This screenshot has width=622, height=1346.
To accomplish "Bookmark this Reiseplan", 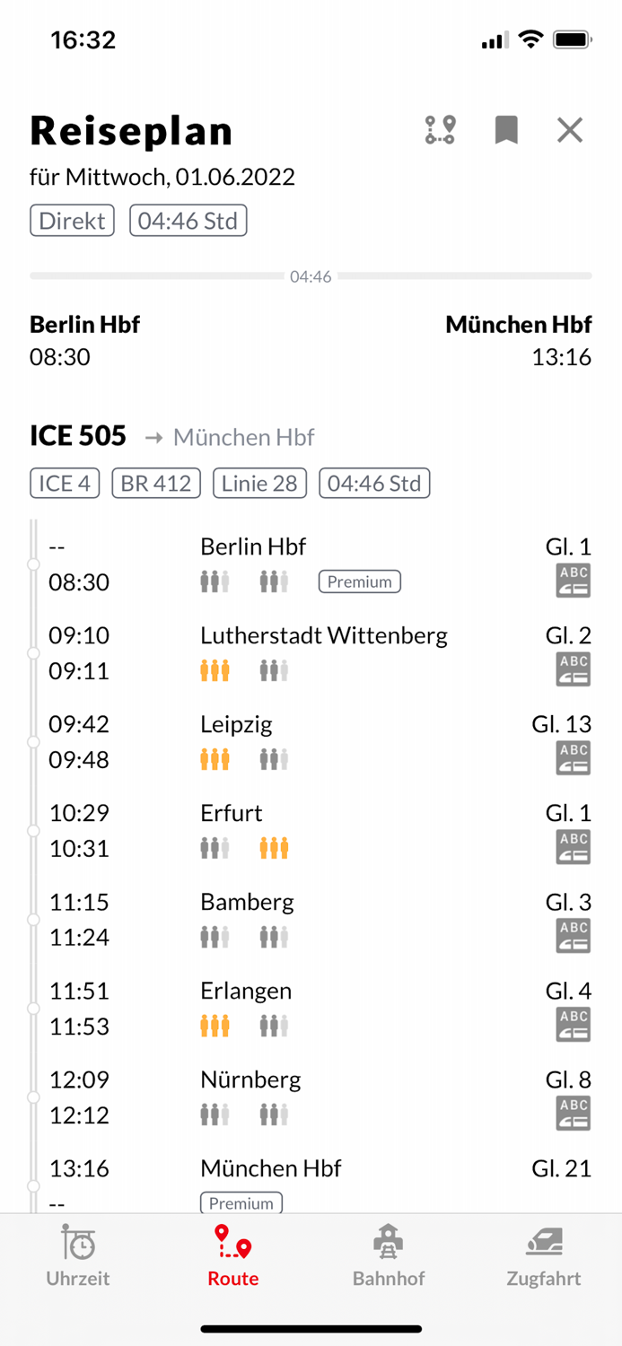I will (x=505, y=130).
